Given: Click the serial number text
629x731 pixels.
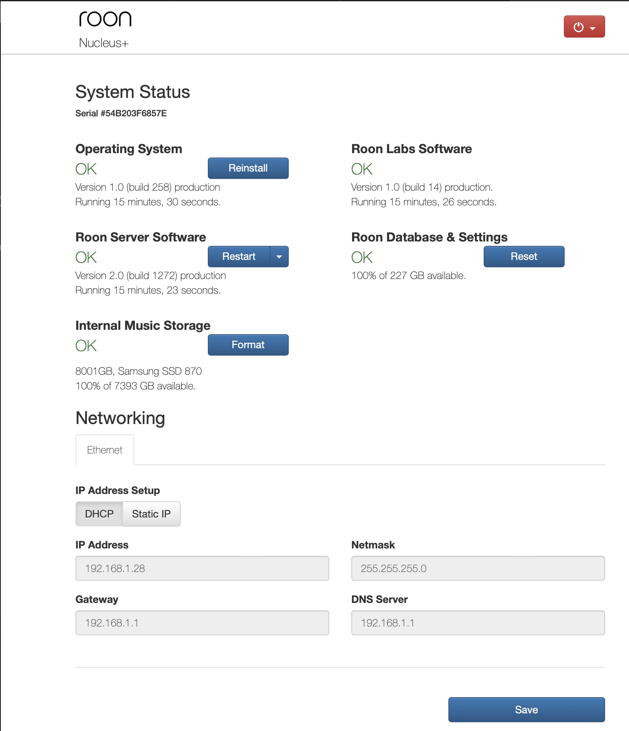Looking at the screenshot, I should click(x=121, y=113).
